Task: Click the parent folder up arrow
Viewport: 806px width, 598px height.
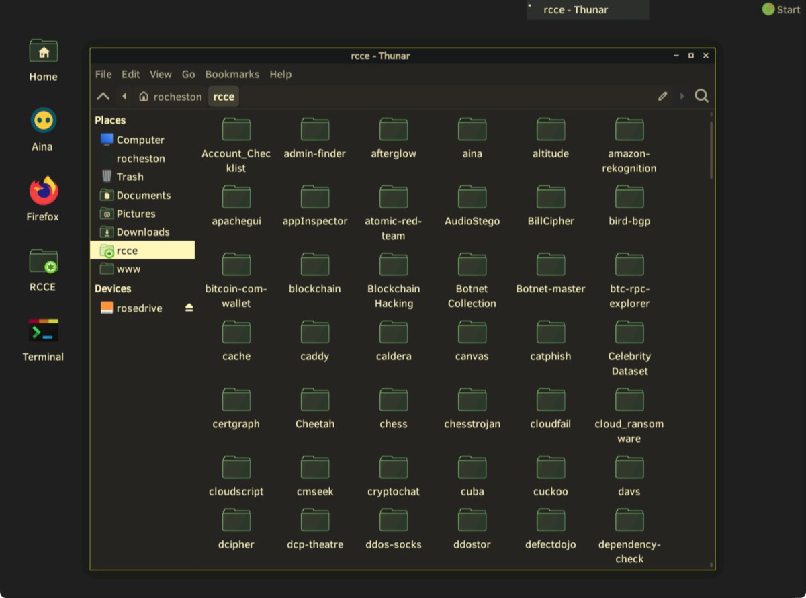Action: 103,97
